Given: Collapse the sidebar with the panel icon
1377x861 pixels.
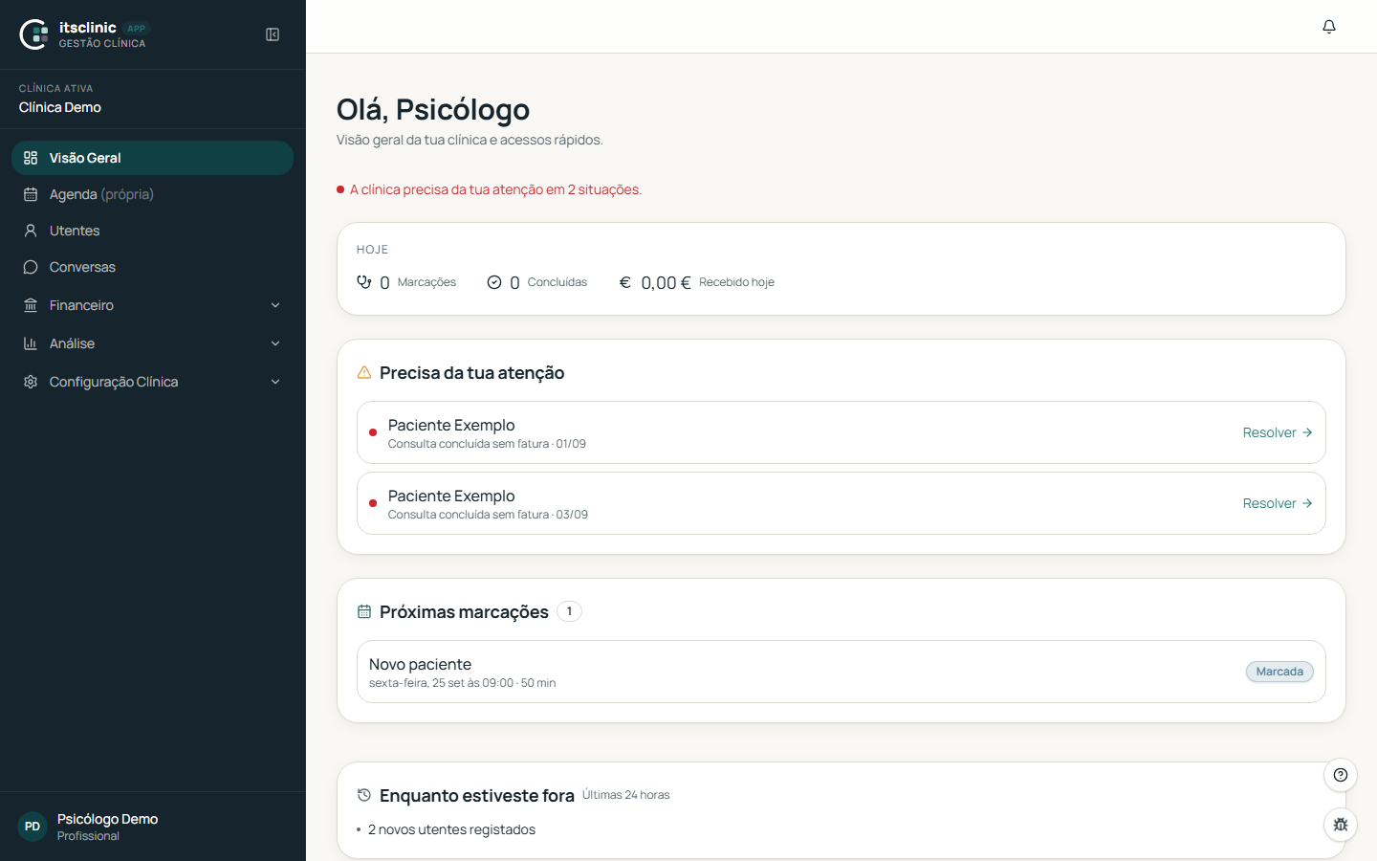Looking at the screenshot, I should coord(273,34).
